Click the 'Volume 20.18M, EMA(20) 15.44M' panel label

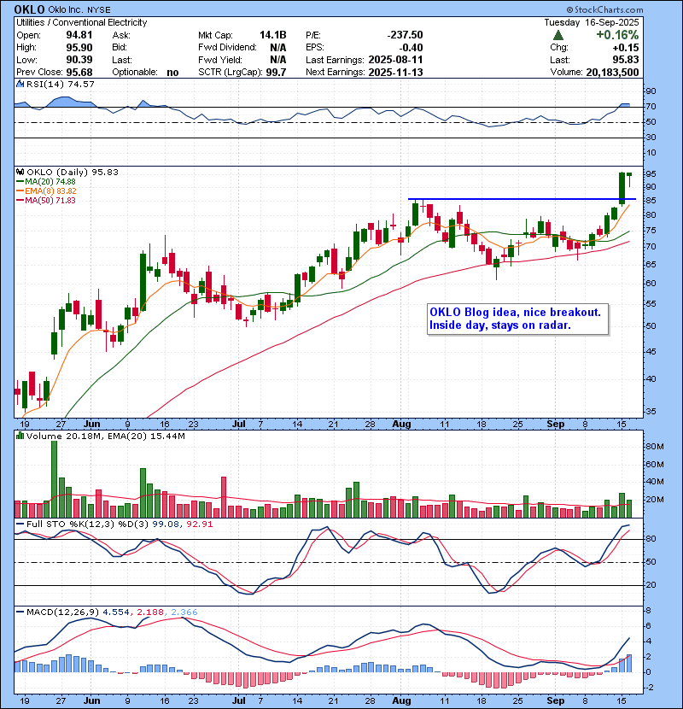click(105, 437)
